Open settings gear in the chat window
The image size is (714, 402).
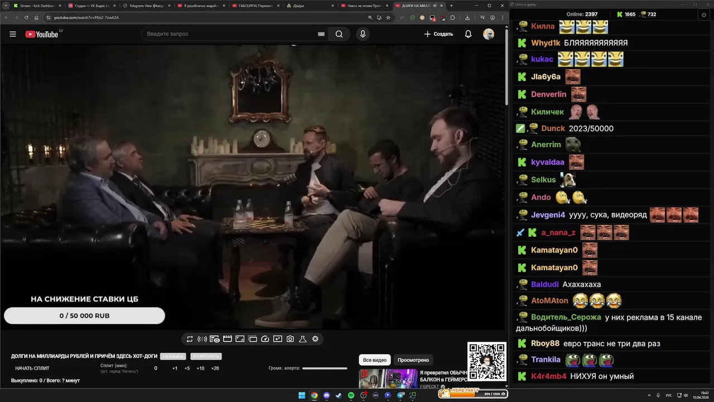(704, 15)
